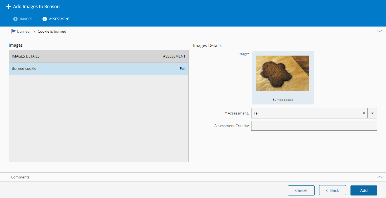
Task: Go to the IMAGES step tab
Action: [26, 19]
